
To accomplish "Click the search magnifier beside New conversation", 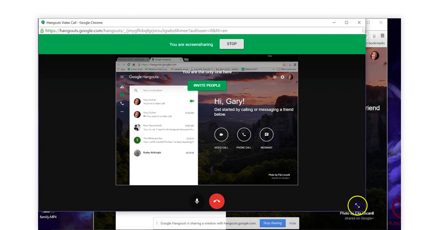I will click(136, 90).
